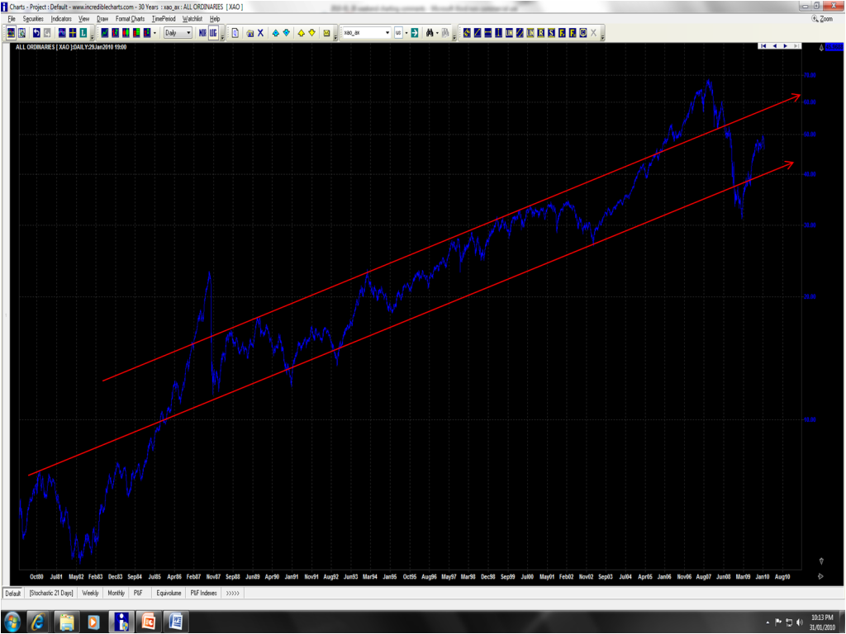
Task: Click the green Go arrow button
Action: coord(415,33)
